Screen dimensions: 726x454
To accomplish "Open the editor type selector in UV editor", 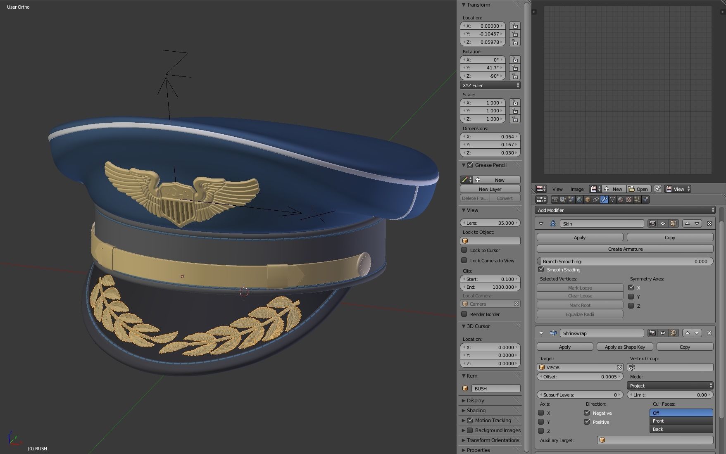I will tap(541, 189).
